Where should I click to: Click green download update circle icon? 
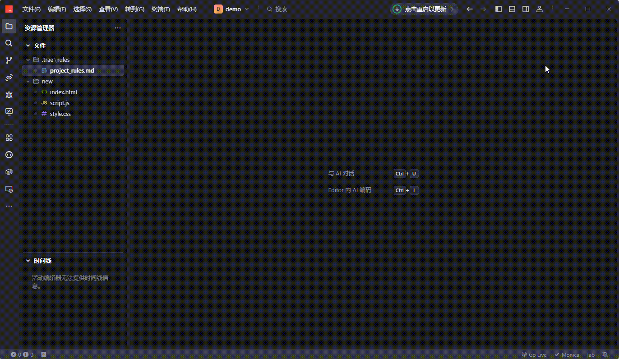397,9
